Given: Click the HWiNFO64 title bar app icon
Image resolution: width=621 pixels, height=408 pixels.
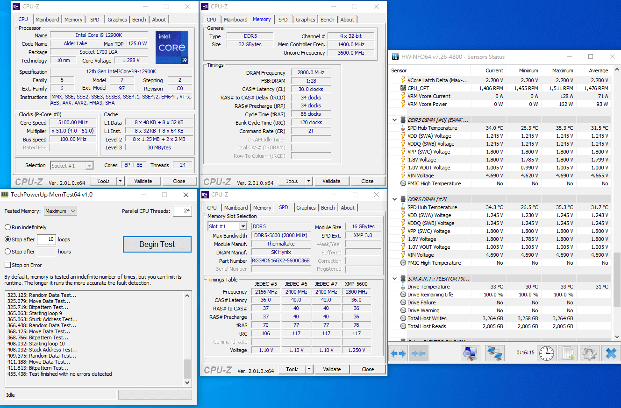Looking at the screenshot, I should (x=395, y=57).
